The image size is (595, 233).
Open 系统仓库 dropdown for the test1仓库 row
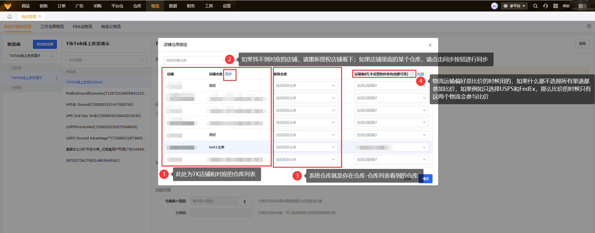(305, 147)
